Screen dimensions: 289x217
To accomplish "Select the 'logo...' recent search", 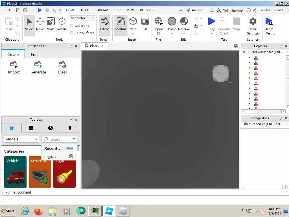I will point(50,157).
